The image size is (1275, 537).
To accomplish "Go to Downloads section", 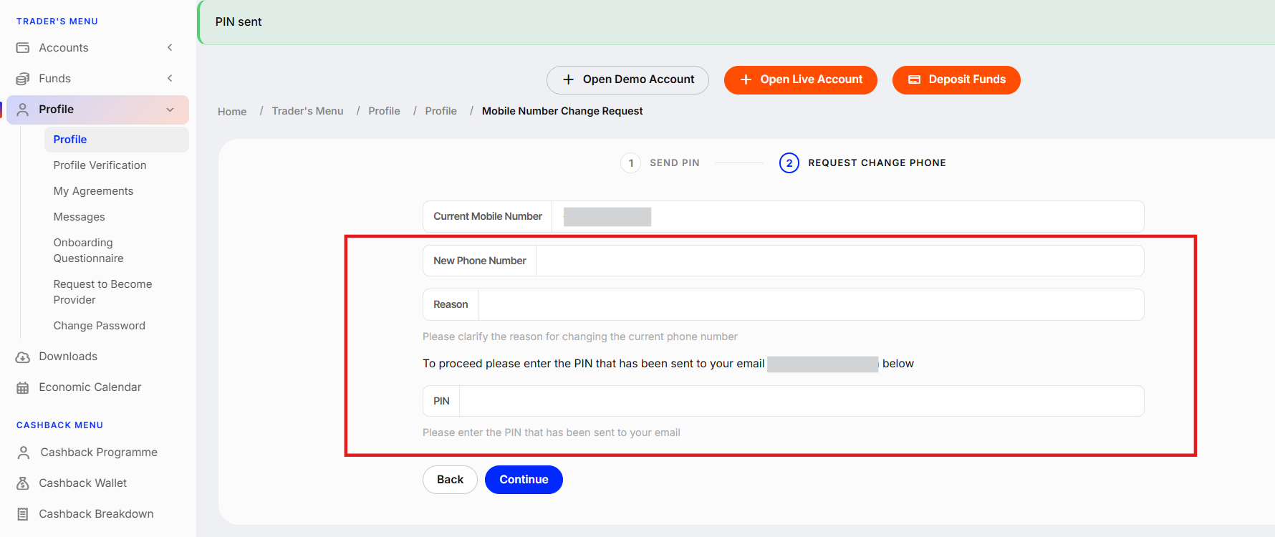I will (68, 357).
